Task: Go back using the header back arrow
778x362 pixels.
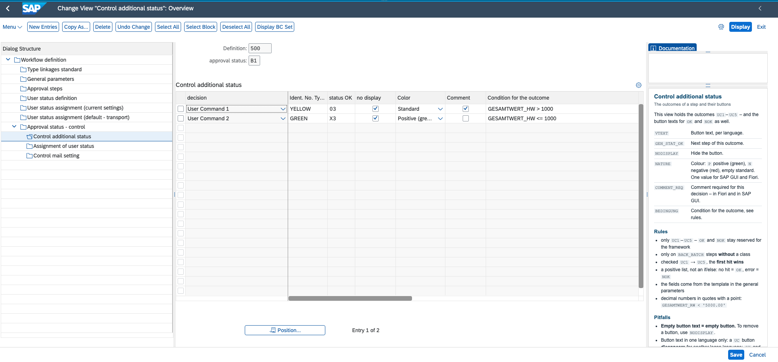Action: [x=8, y=8]
